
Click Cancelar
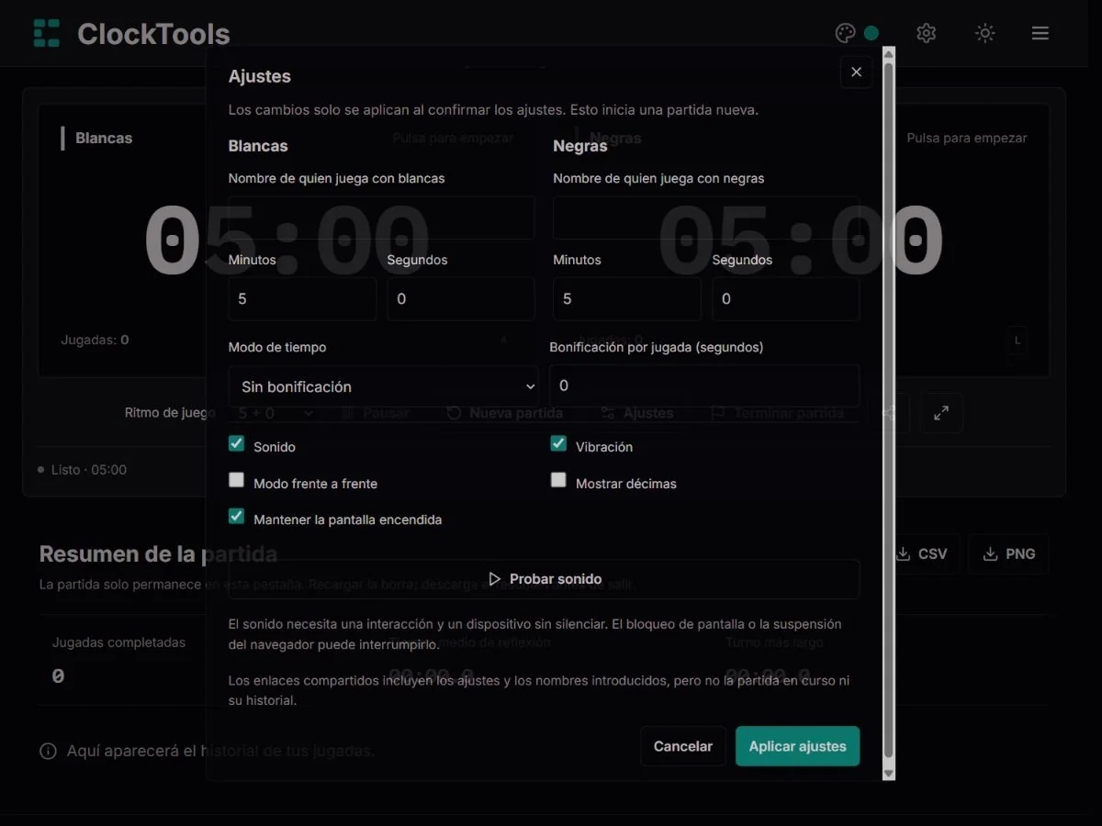point(682,746)
